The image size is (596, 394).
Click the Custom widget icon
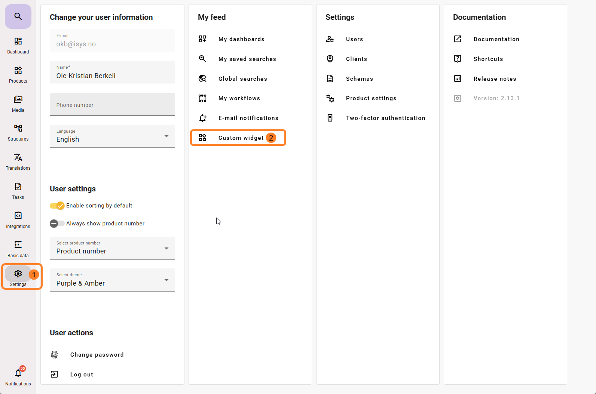tap(202, 138)
